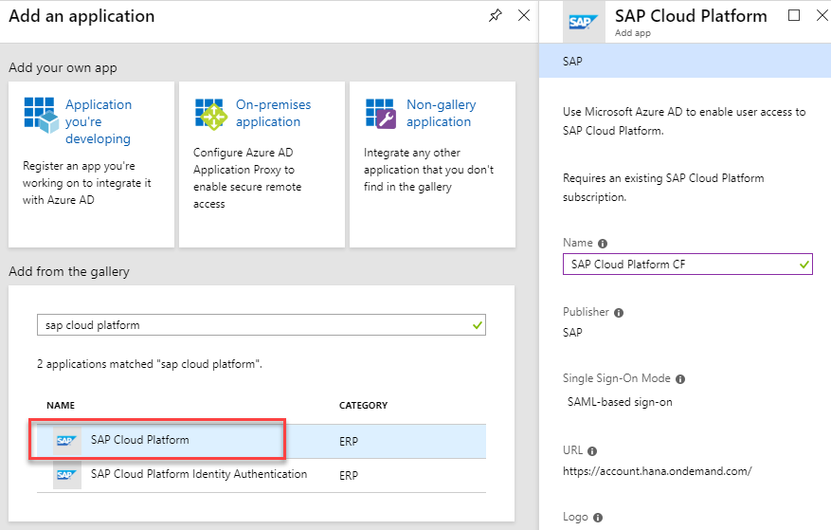Pin the Add an application blade
This screenshot has height=530, width=831.
496,16
